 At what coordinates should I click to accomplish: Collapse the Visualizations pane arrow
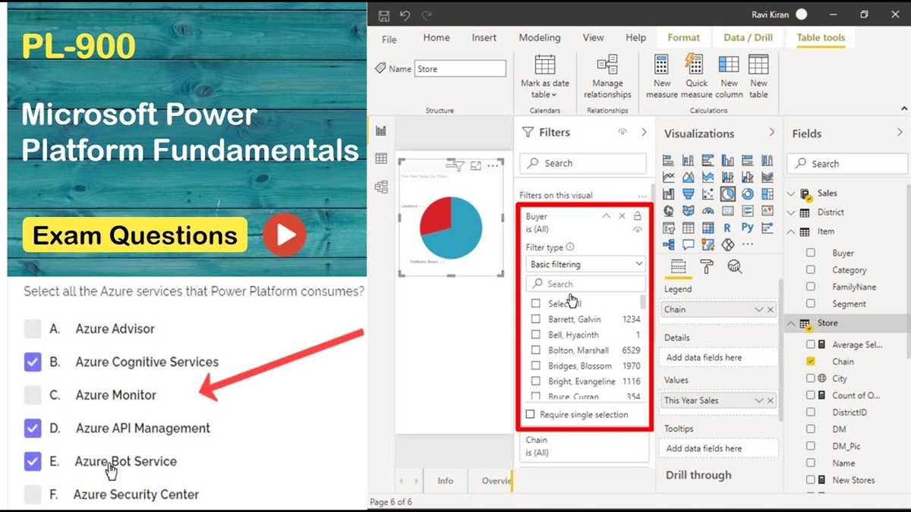[772, 133]
